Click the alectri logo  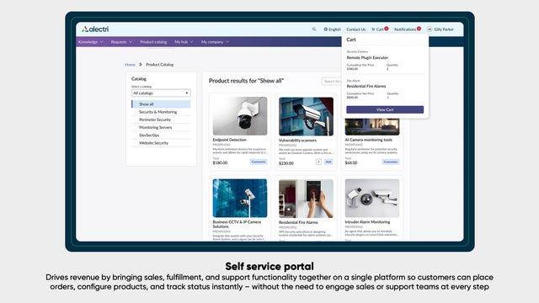pyautogui.click(x=95, y=29)
